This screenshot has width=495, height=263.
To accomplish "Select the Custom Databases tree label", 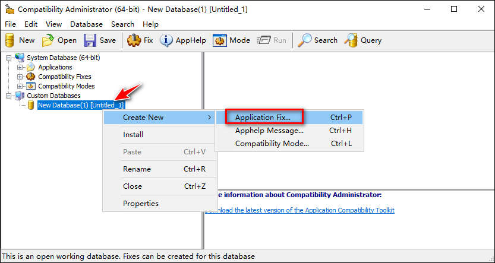I will pos(53,96).
